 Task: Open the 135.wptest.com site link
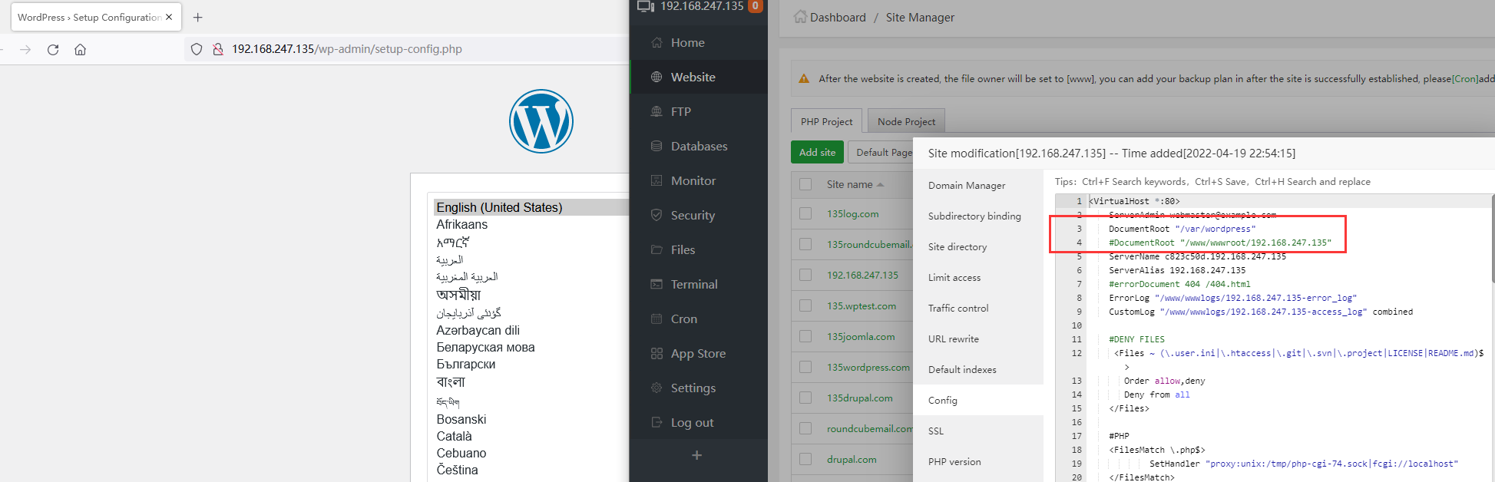(x=862, y=305)
